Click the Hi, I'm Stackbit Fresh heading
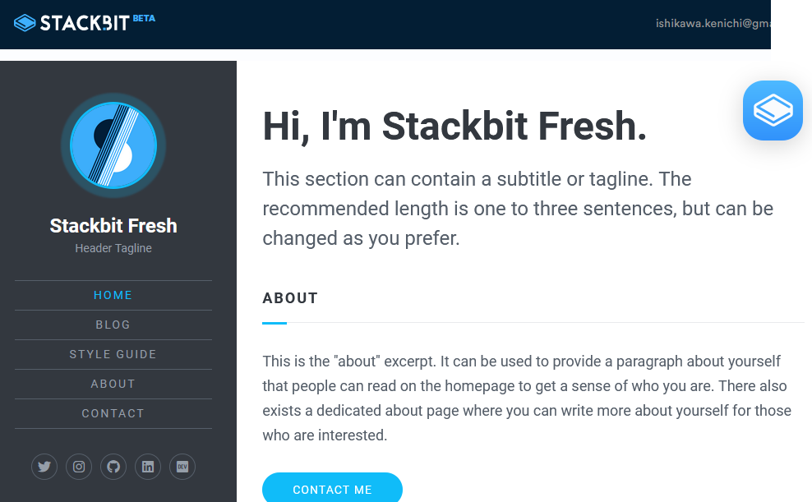This screenshot has height=502, width=812. (454, 127)
